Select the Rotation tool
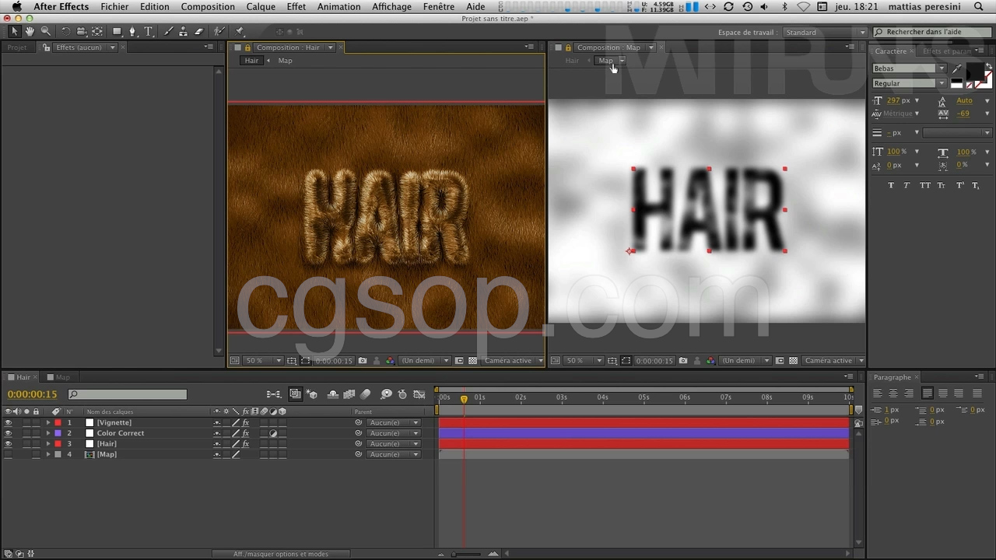 [65, 32]
